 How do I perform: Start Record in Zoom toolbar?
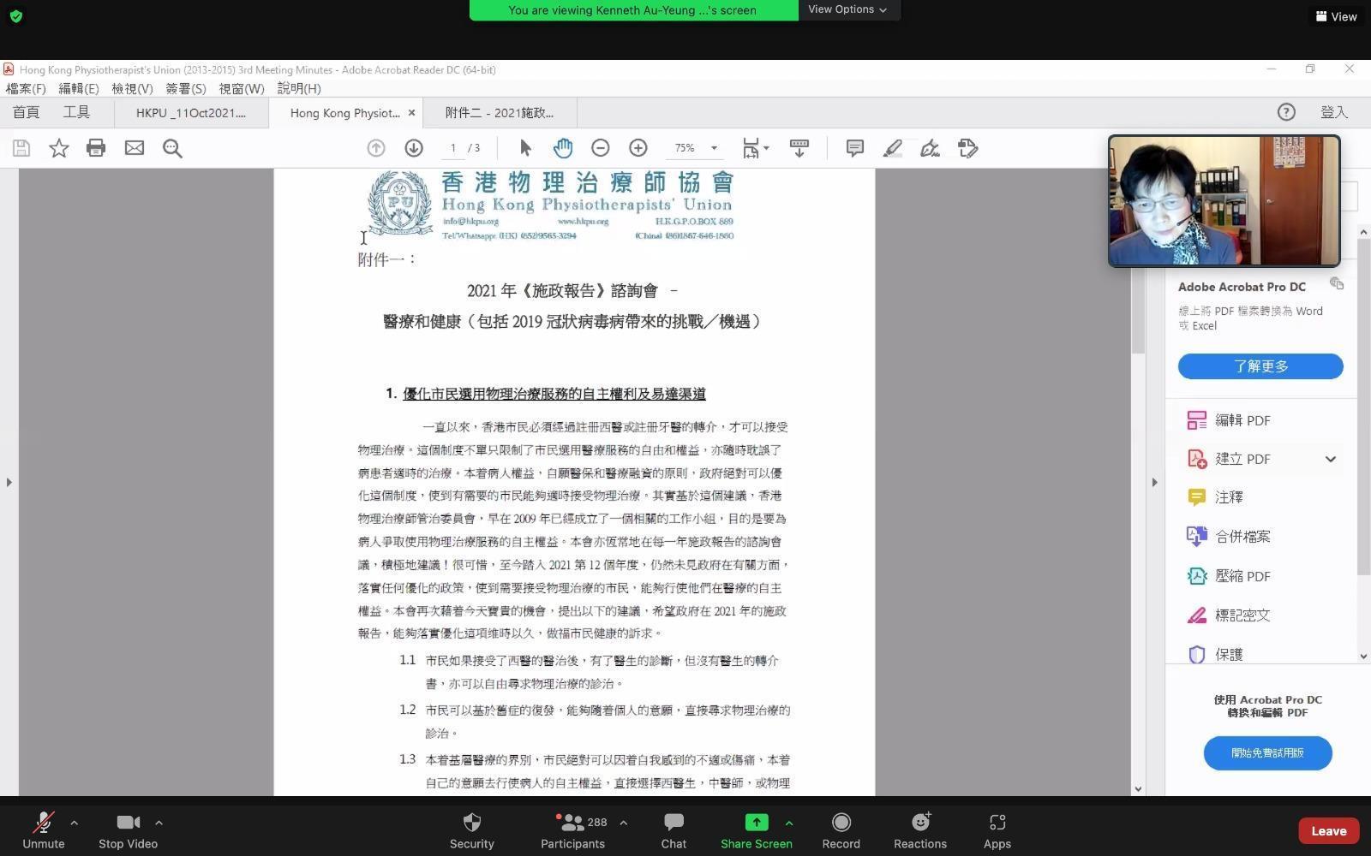tap(841, 830)
